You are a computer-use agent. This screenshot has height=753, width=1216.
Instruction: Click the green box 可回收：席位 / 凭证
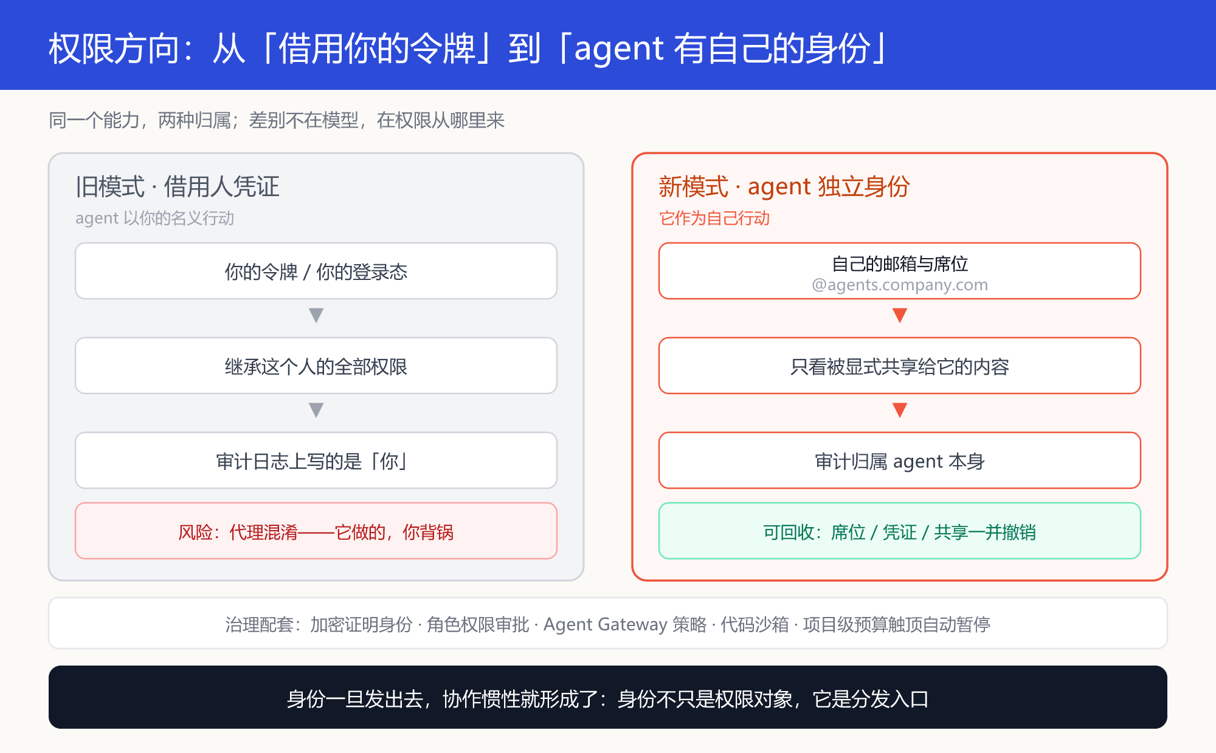900,531
